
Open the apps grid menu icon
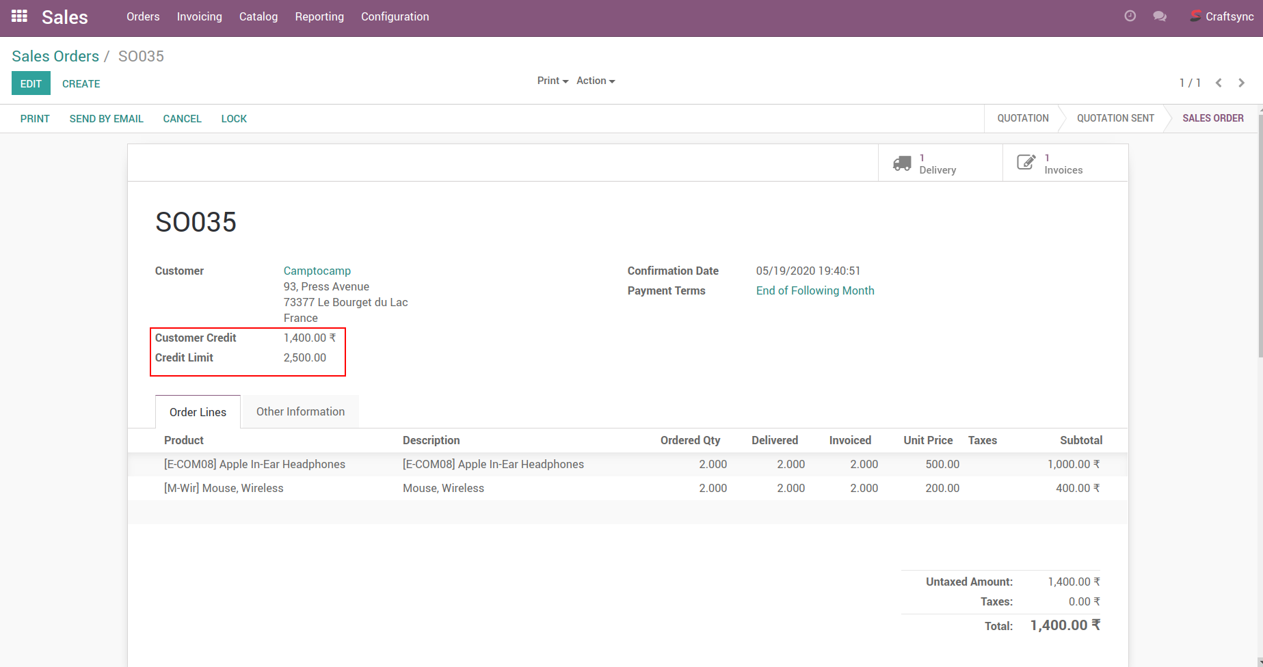[x=19, y=16]
